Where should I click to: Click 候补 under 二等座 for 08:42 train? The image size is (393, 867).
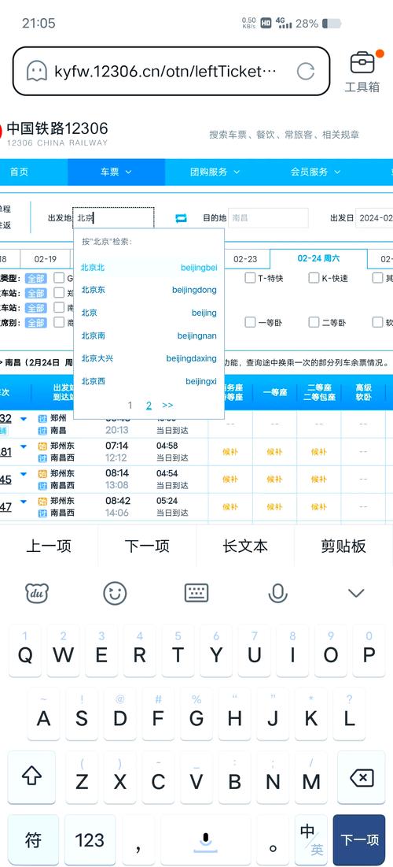pos(318,507)
